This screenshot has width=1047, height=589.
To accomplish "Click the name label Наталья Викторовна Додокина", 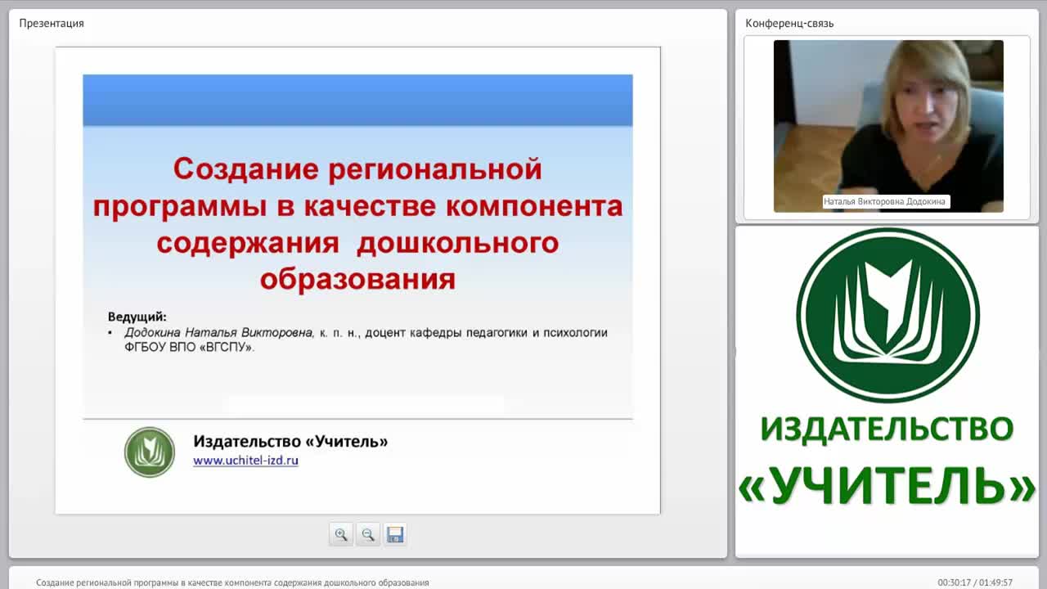I will point(887,201).
